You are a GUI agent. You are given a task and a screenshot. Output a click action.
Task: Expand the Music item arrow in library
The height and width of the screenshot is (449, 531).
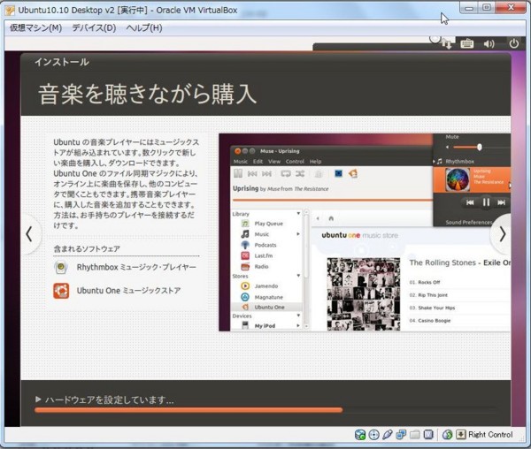pyautogui.click(x=298, y=234)
